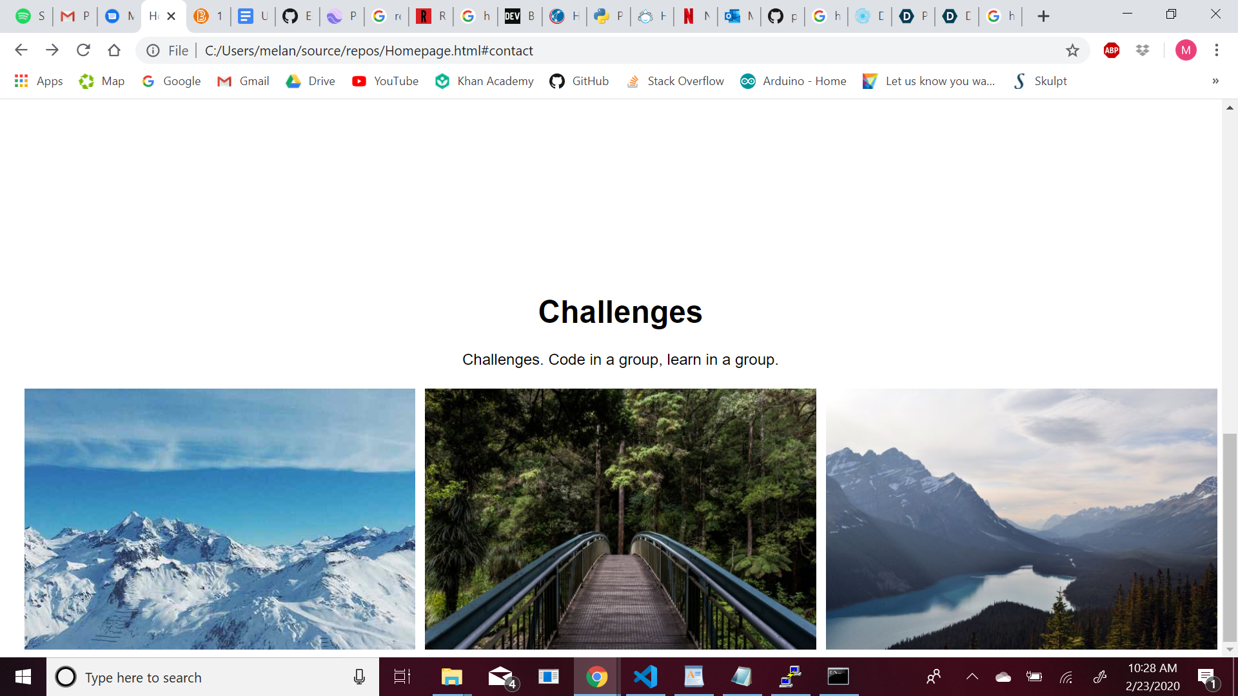Open the Apps bookmarks shortcut
This screenshot has width=1238, height=696.
tap(39, 81)
